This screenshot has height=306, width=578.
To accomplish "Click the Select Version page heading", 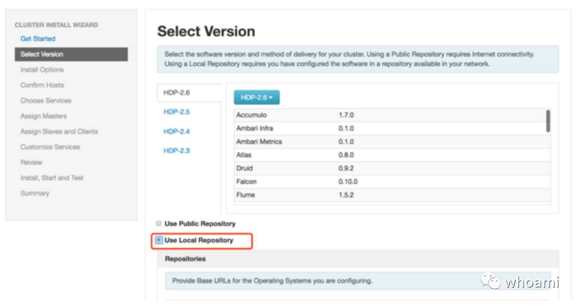I will (x=206, y=31).
